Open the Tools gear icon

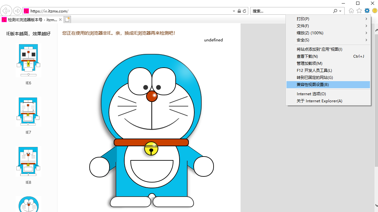[367, 11]
